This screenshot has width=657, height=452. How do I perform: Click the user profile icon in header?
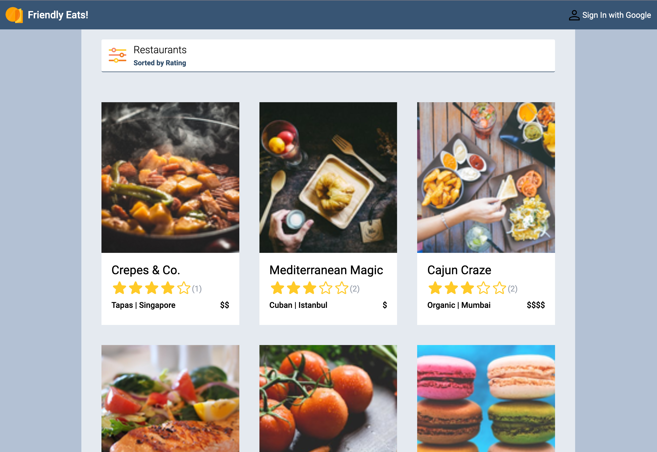[x=574, y=15]
